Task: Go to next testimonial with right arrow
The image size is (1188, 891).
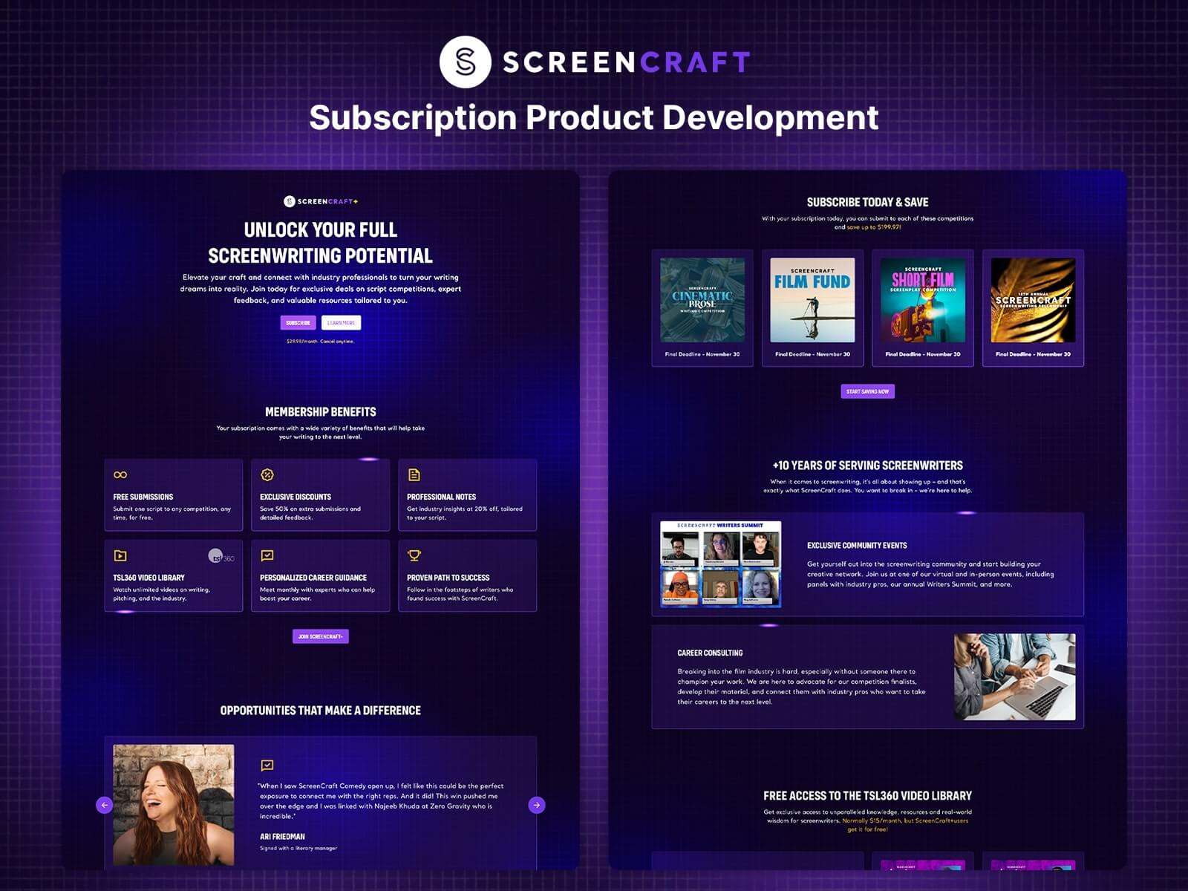Action: [x=537, y=805]
